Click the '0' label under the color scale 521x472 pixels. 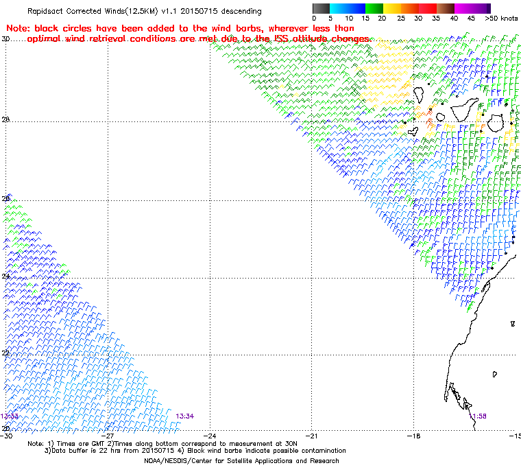tap(314, 19)
